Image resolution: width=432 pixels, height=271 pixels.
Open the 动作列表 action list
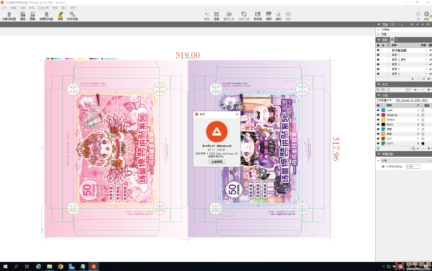click(x=72, y=16)
